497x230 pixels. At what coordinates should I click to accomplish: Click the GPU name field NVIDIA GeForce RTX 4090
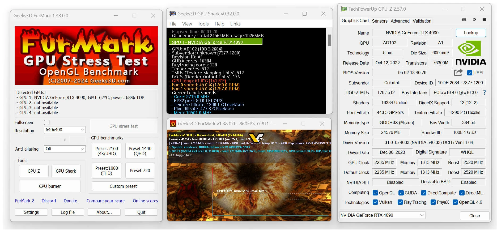point(412,33)
